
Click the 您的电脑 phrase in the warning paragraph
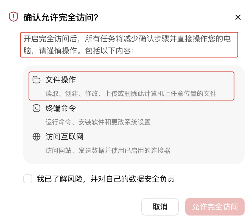point(219,39)
